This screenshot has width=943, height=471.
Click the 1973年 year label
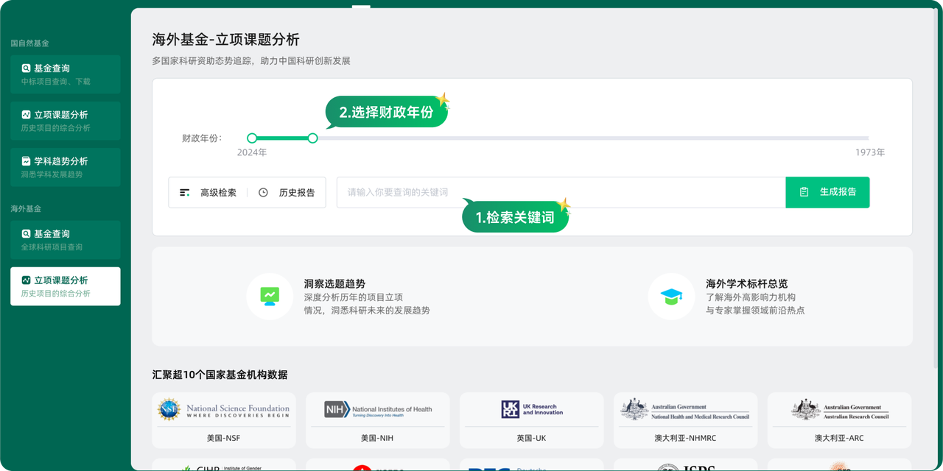click(870, 152)
